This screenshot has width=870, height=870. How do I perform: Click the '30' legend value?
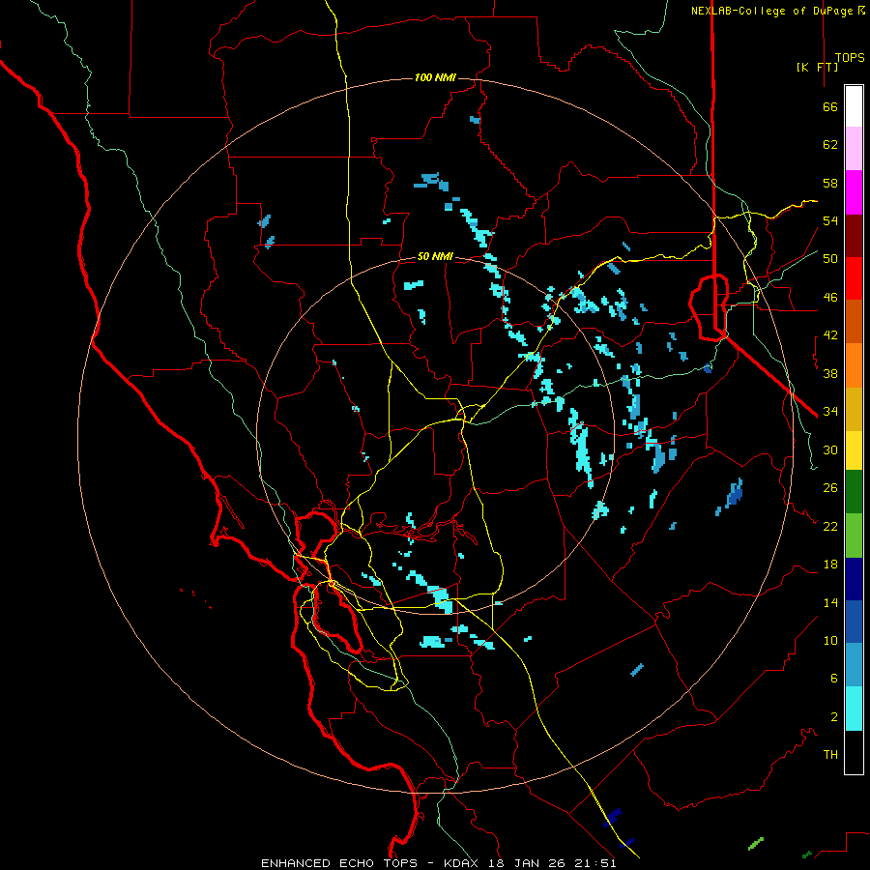830,449
